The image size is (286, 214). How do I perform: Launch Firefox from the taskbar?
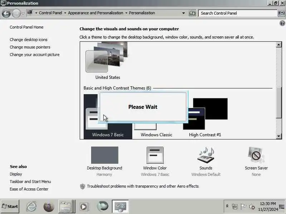(49, 207)
